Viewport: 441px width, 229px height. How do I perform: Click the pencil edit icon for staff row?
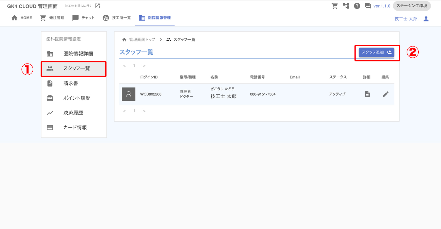point(385,94)
